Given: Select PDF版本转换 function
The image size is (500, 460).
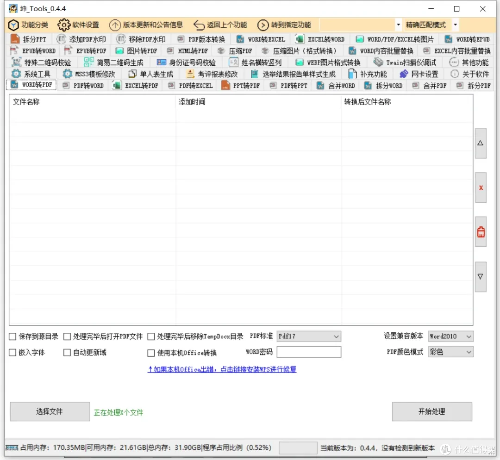Looking at the screenshot, I should pos(201,39).
